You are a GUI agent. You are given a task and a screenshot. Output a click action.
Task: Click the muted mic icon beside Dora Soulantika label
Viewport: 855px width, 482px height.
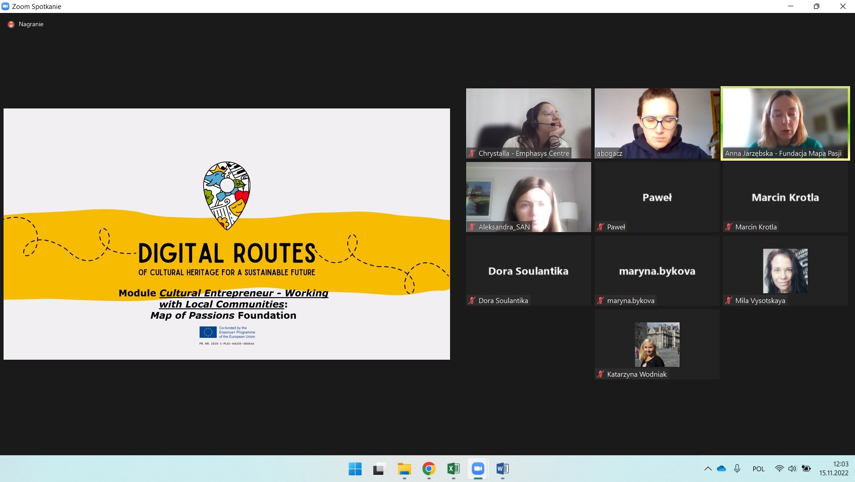[472, 300]
